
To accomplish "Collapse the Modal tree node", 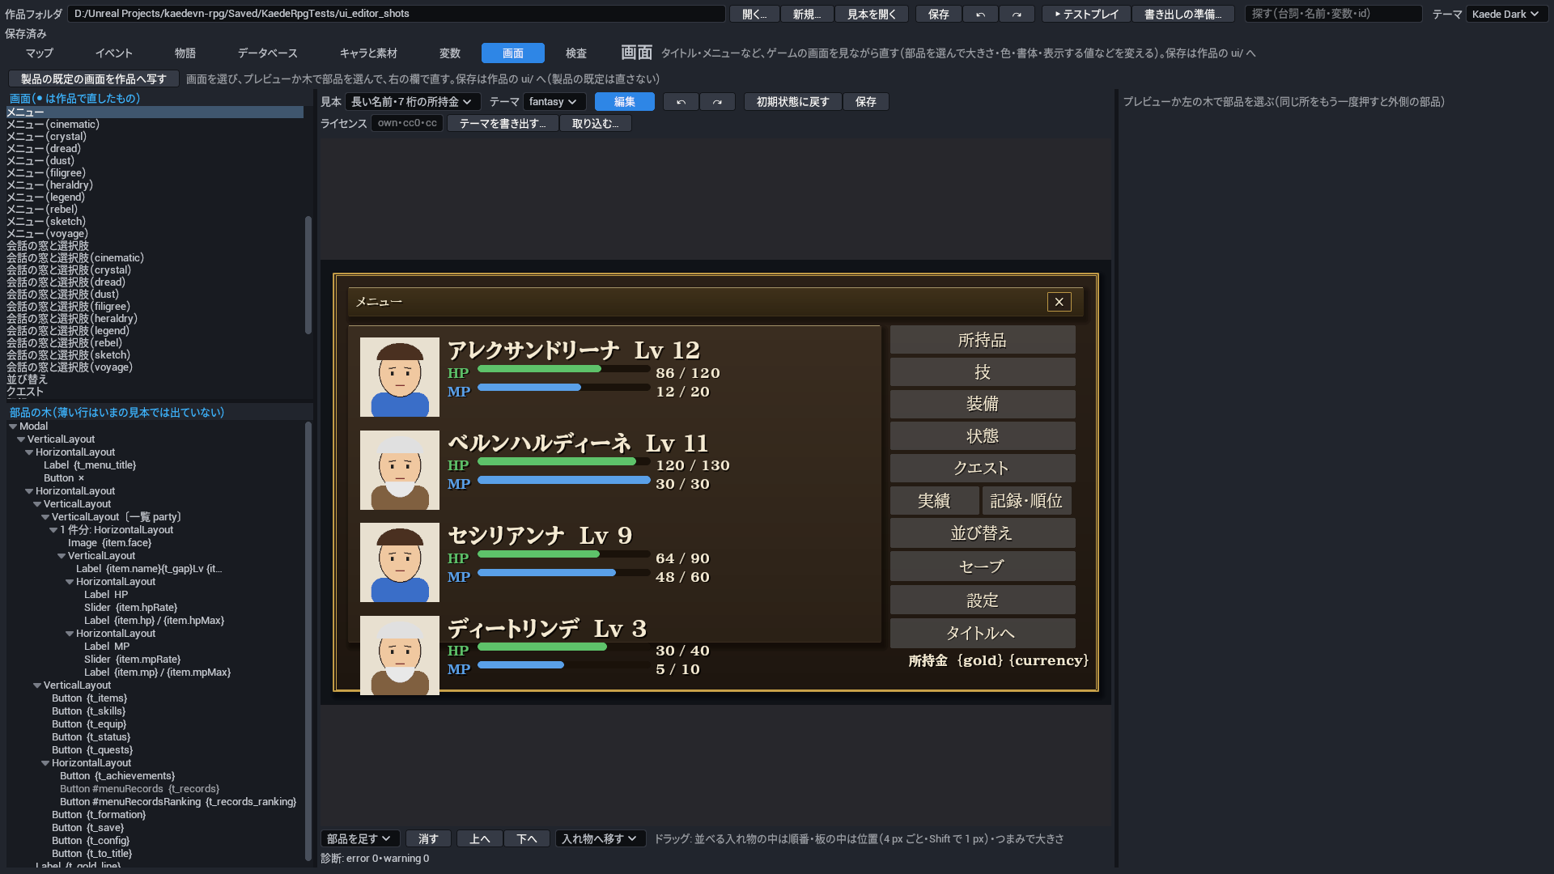I will [13, 426].
